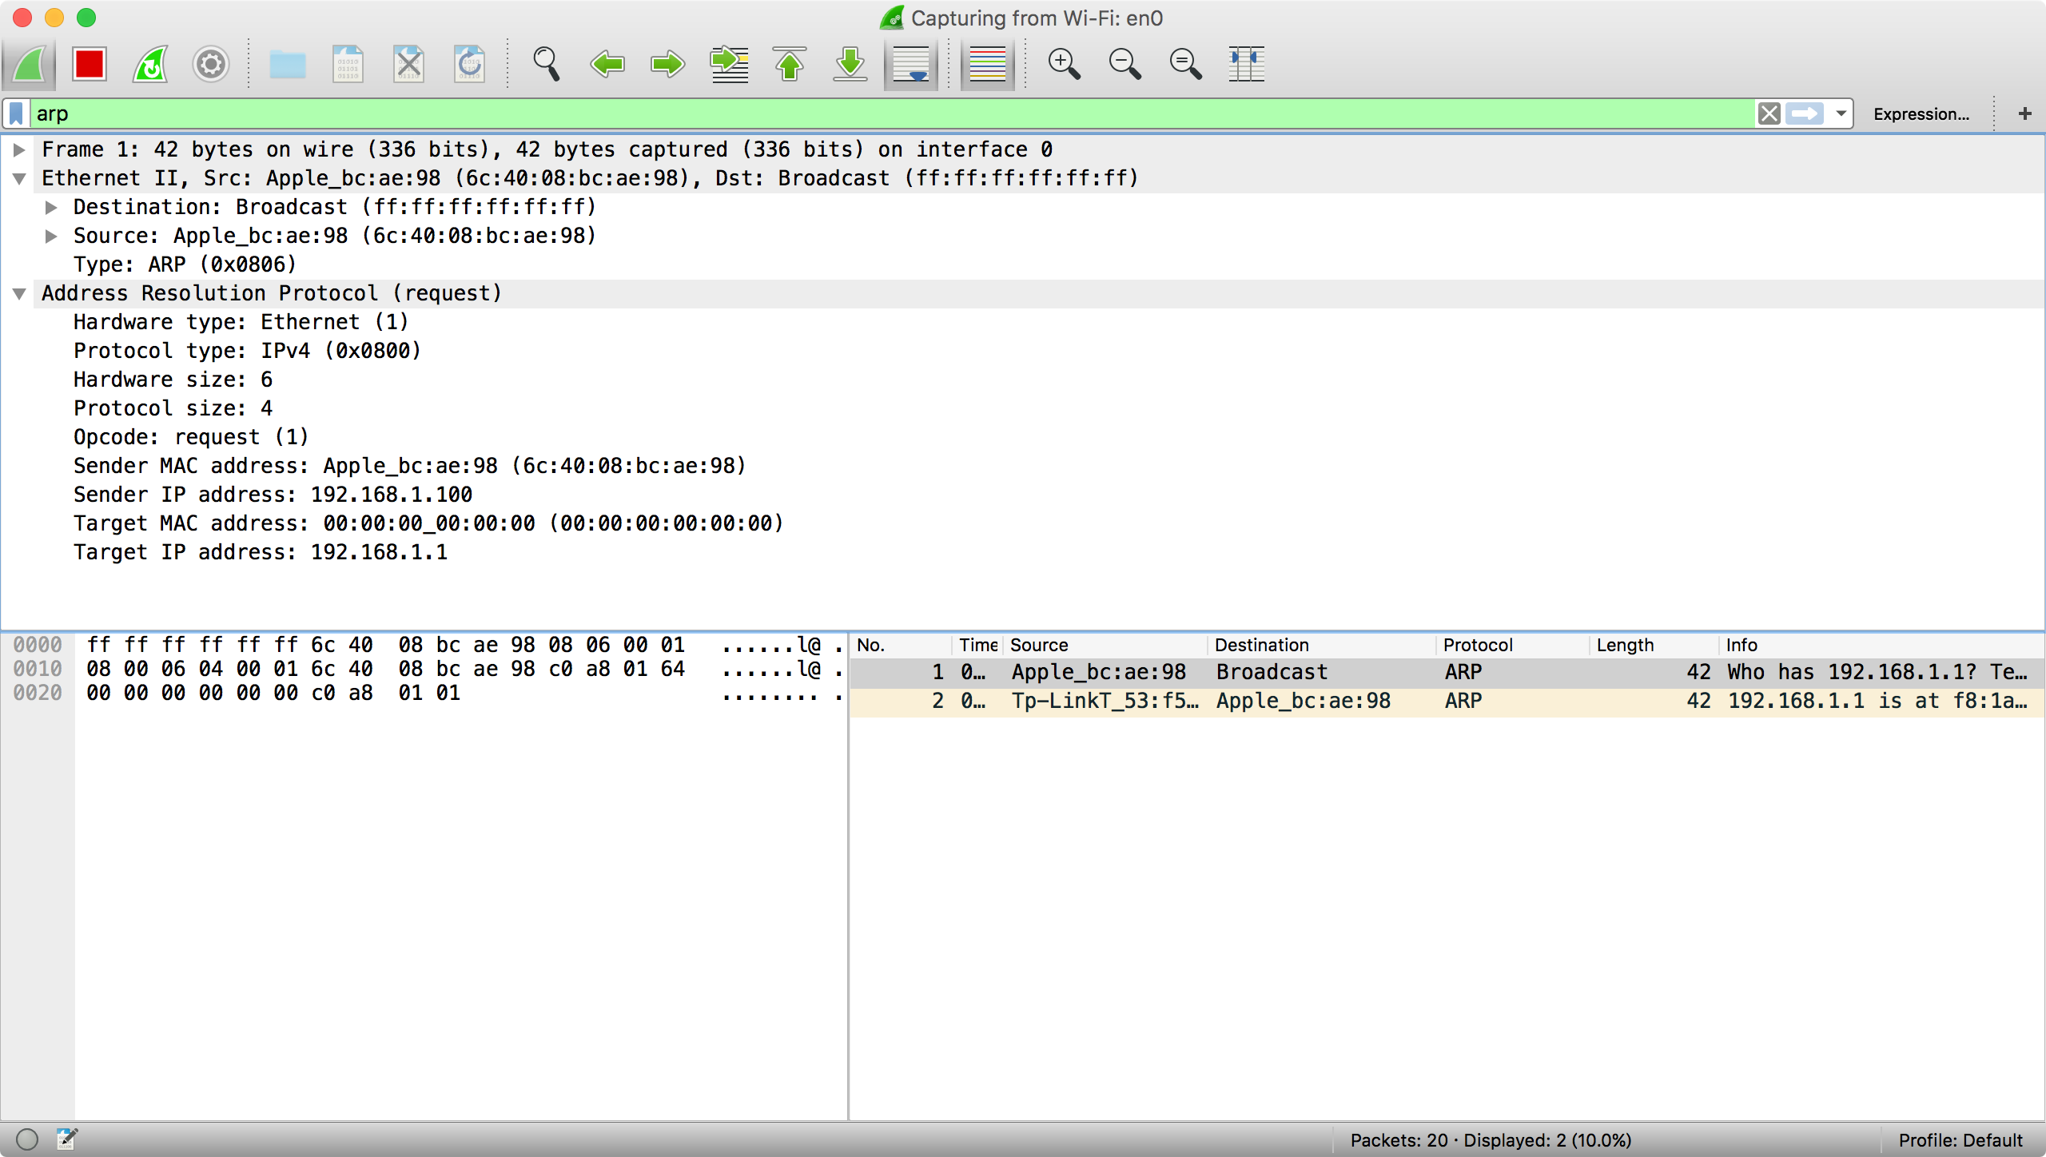
Task: Restart the current capture
Action: click(x=150, y=64)
